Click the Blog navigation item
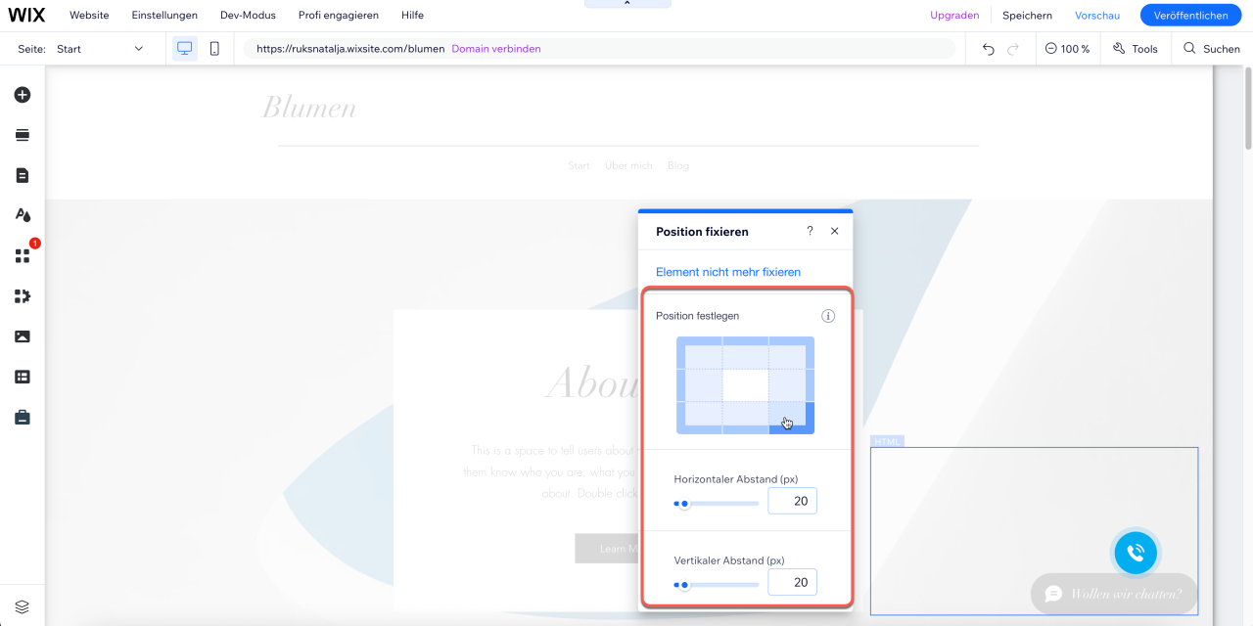 tap(678, 166)
